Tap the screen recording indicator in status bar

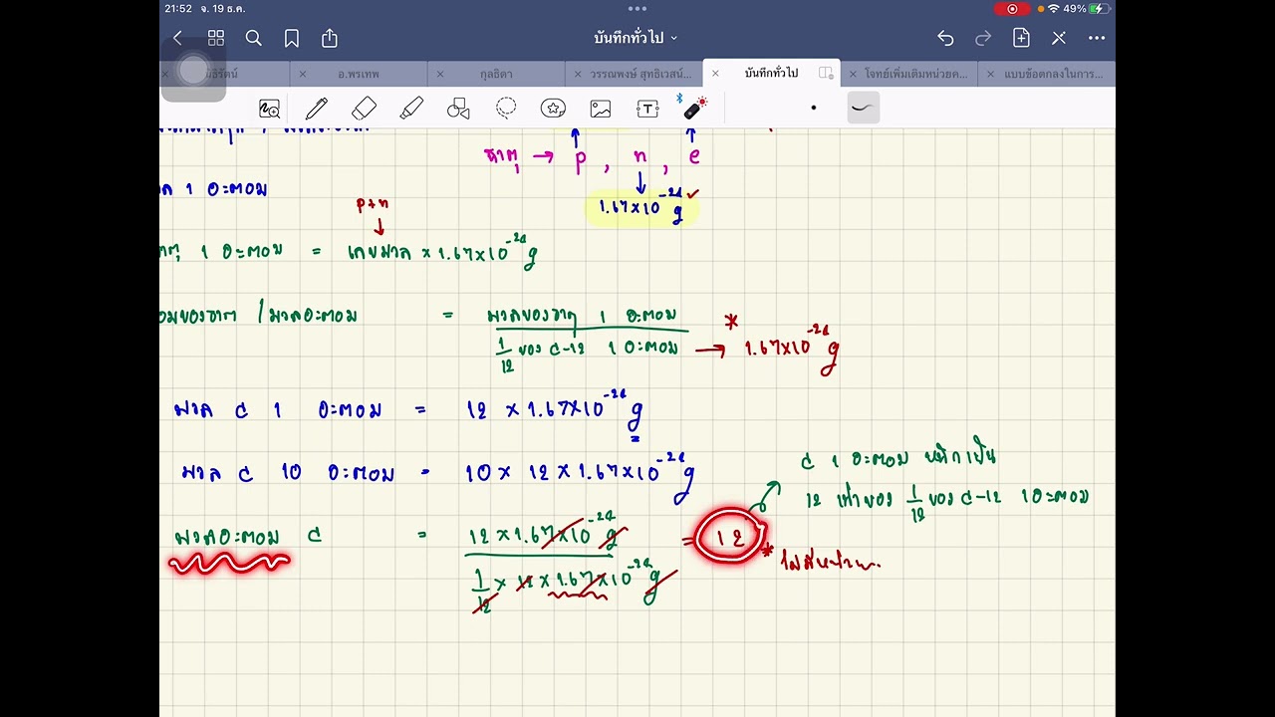pos(1012,9)
